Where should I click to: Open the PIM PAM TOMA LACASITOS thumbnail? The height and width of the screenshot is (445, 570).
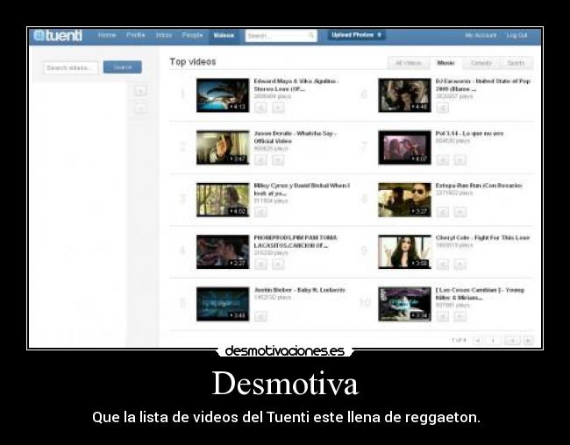(x=223, y=251)
